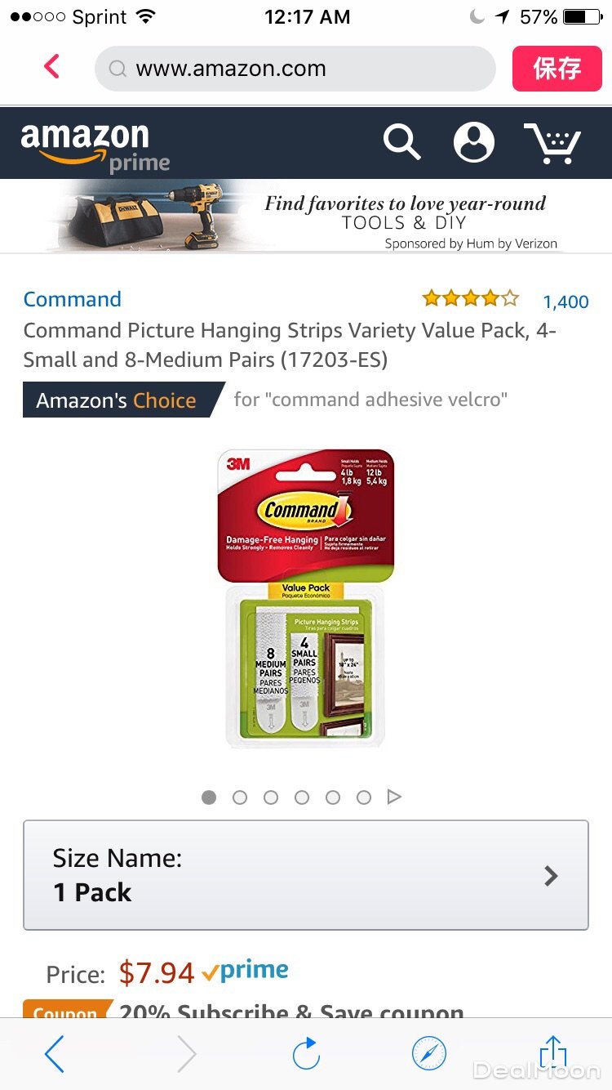This screenshot has width=612, height=1090.
Task: Click the pink 保存 save button
Action: [x=557, y=68]
